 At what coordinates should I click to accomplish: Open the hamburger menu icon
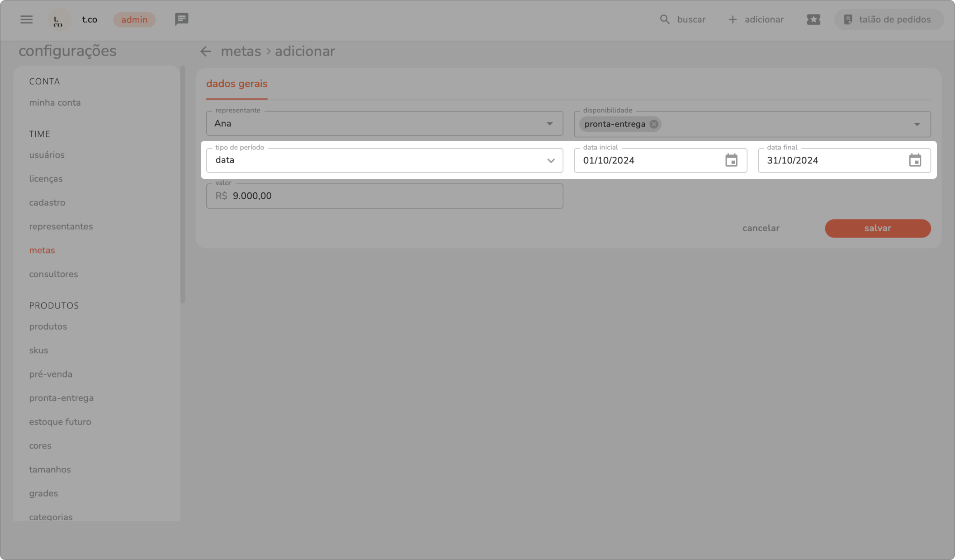click(26, 19)
